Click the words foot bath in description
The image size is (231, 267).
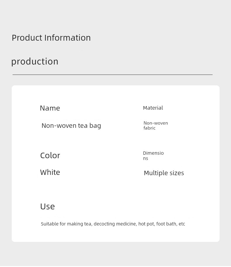pyautogui.click(x=166, y=224)
